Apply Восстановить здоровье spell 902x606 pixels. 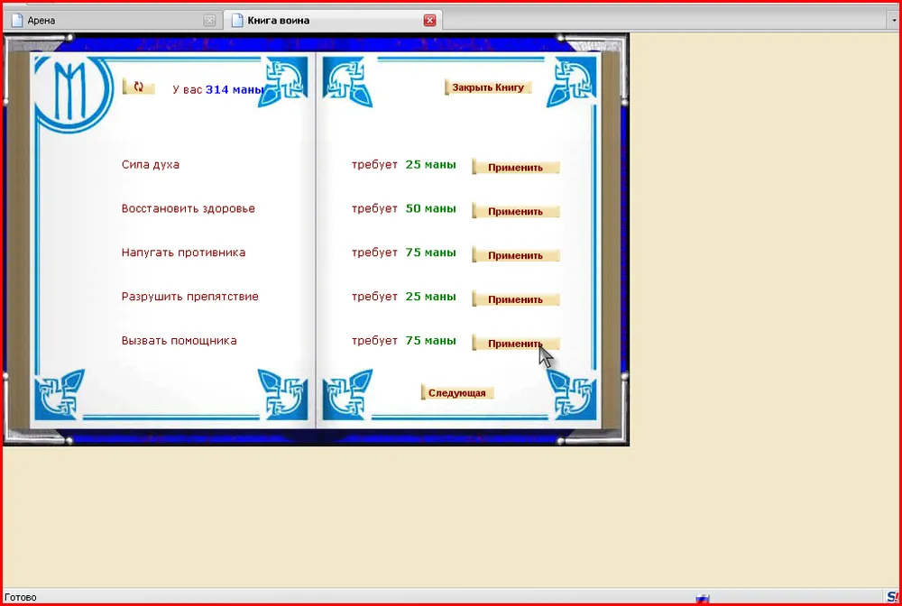[515, 212]
